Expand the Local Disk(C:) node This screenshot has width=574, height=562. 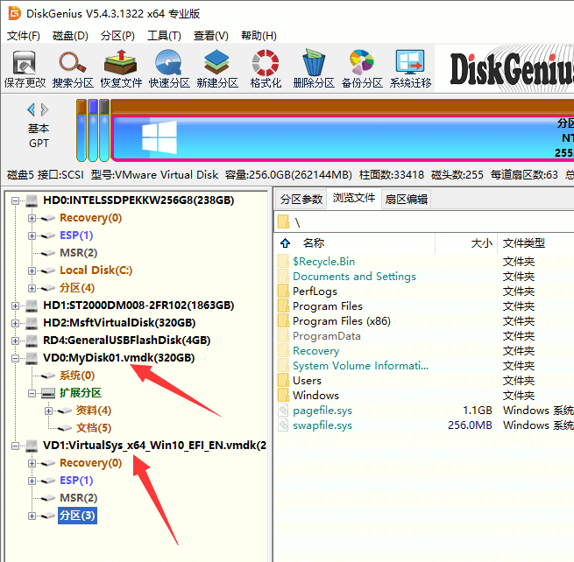(x=32, y=271)
